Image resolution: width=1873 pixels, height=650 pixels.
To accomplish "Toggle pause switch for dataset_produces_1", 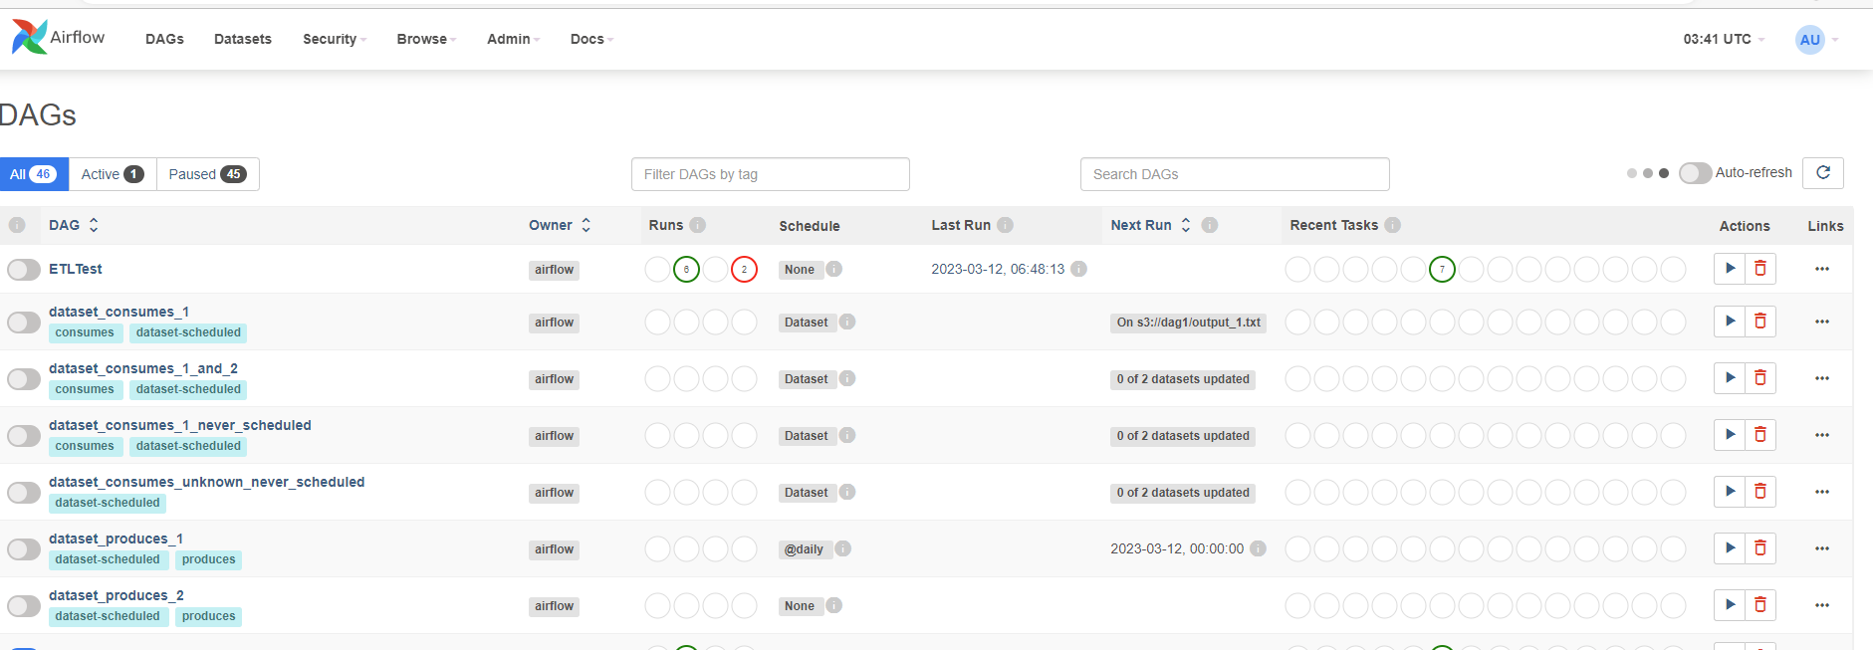I will pos(24,549).
